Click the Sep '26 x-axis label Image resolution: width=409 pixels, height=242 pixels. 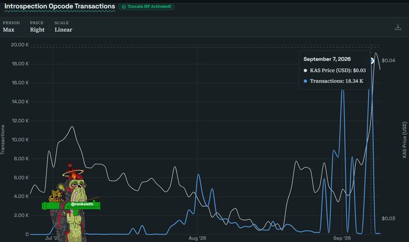point(342,238)
